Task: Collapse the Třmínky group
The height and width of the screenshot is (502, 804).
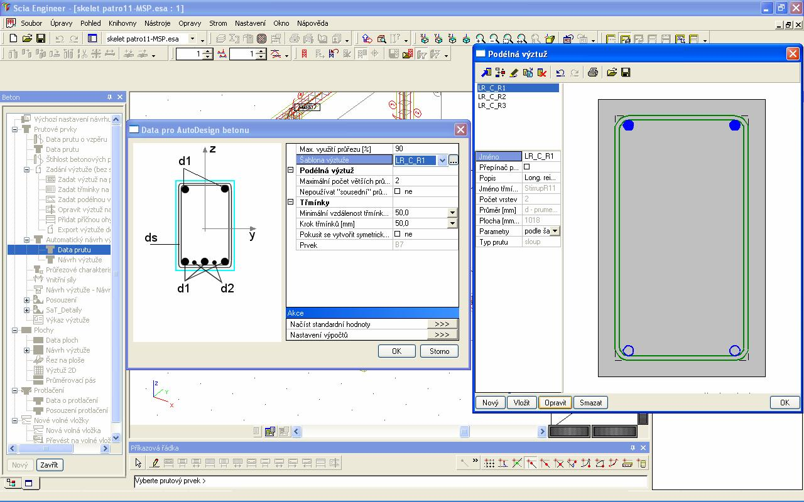Action: point(291,202)
